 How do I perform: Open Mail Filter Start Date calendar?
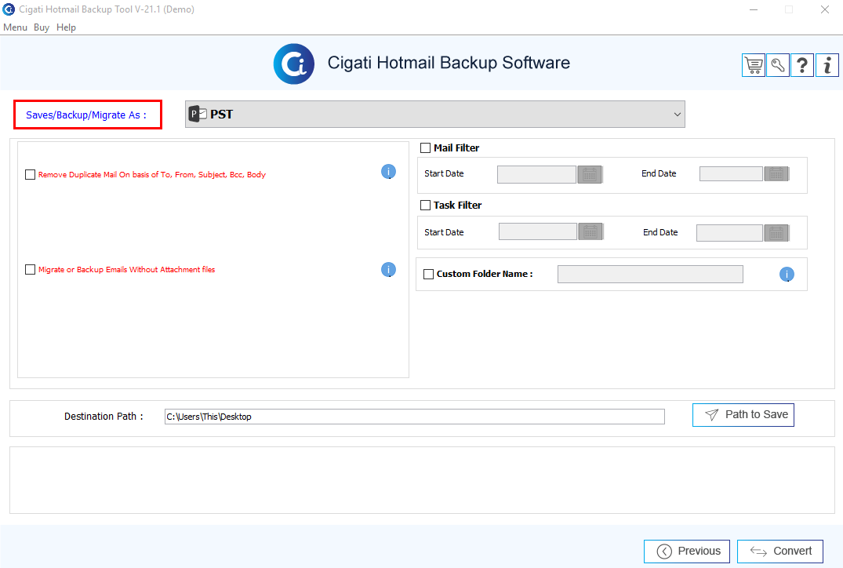[590, 174]
